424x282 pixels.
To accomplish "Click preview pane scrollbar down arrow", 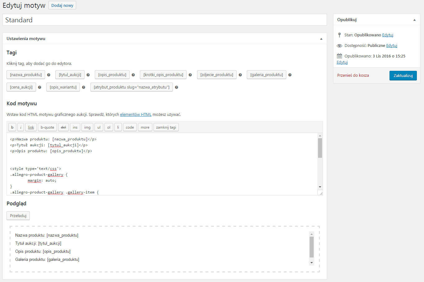I will tap(312, 263).
